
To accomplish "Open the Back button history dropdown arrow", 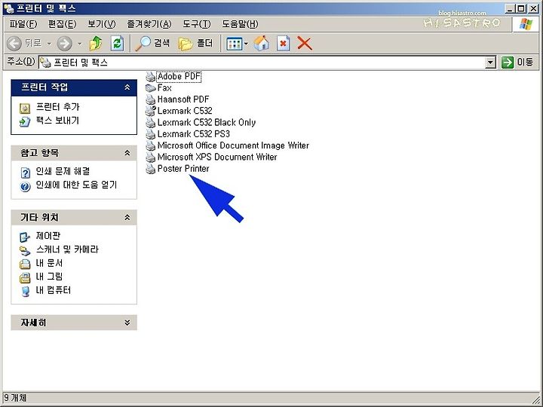I will pyautogui.click(x=49, y=44).
